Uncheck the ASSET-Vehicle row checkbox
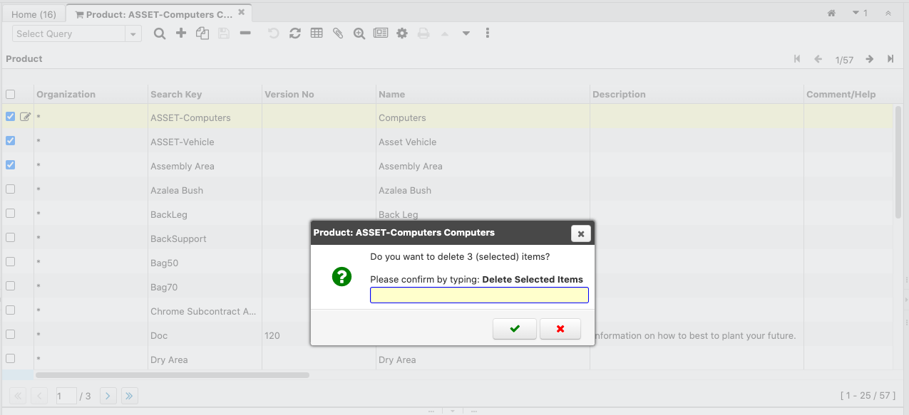The height and width of the screenshot is (415, 909). (11, 141)
